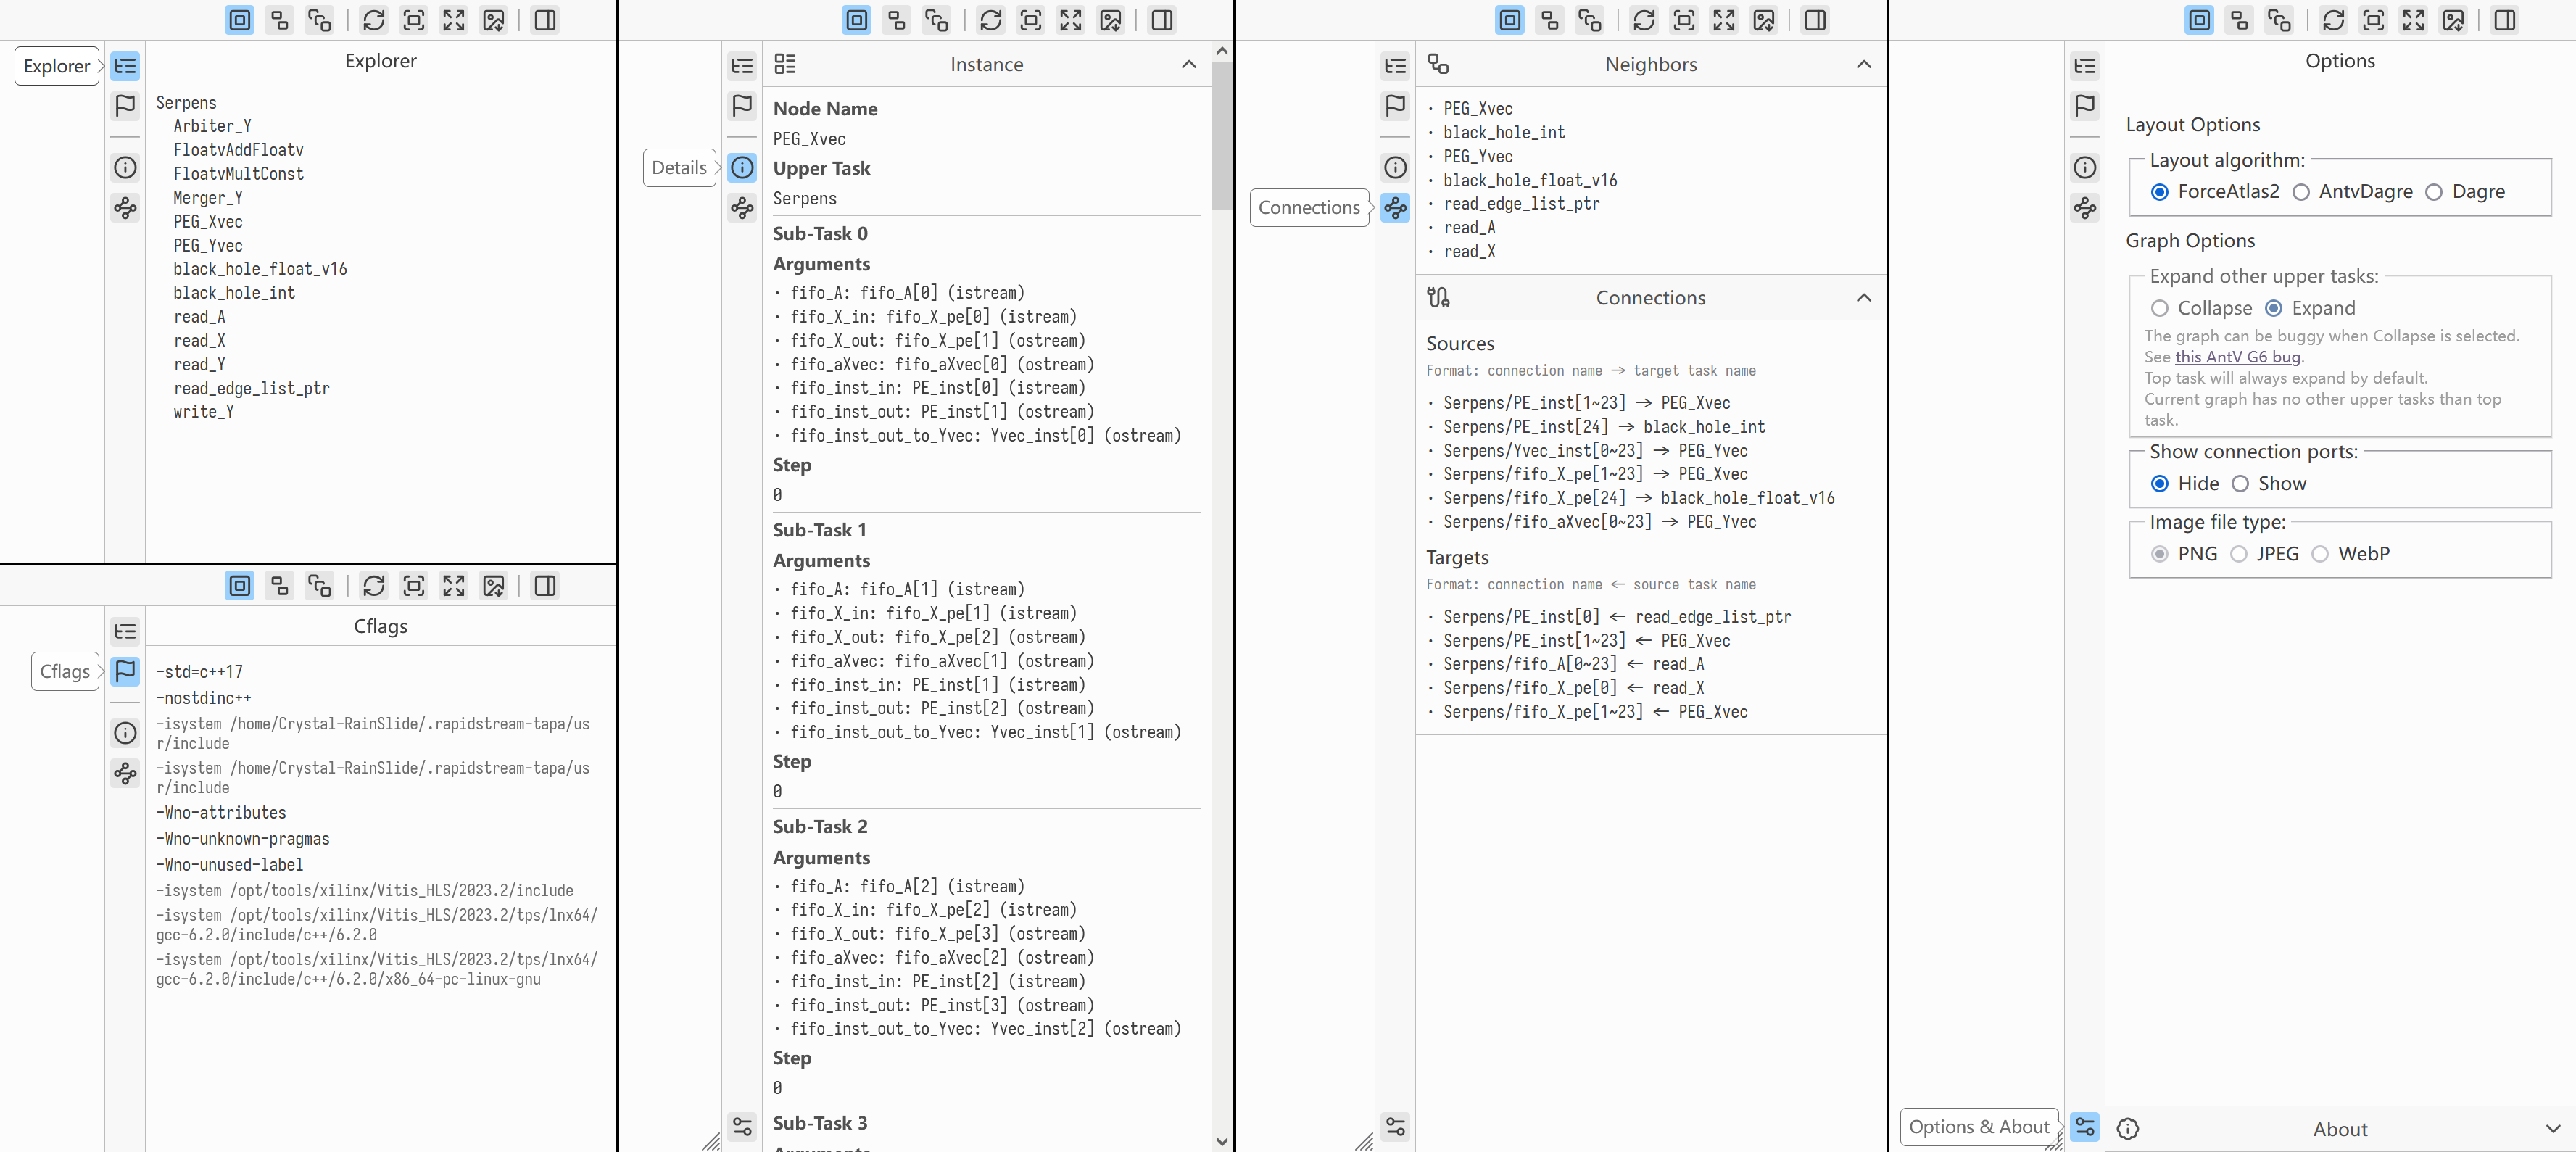Click the highlighted Connections icon in the Neighbors panel sidebar
The height and width of the screenshot is (1152, 2576).
point(1395,208)
